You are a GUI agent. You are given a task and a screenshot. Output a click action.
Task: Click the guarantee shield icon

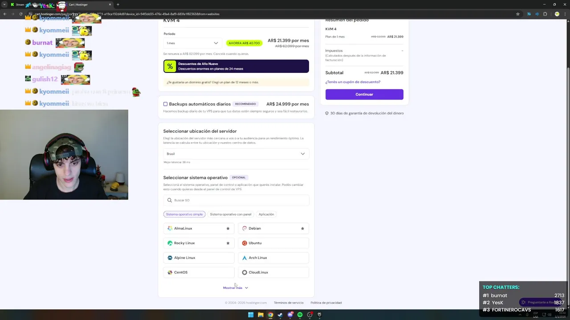327,113
